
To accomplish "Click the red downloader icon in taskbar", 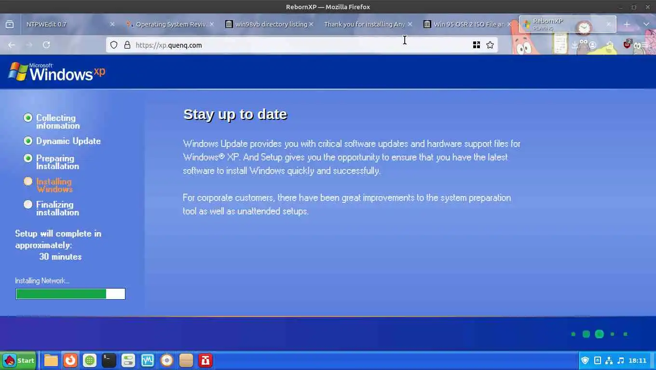I will click(205, 360).
